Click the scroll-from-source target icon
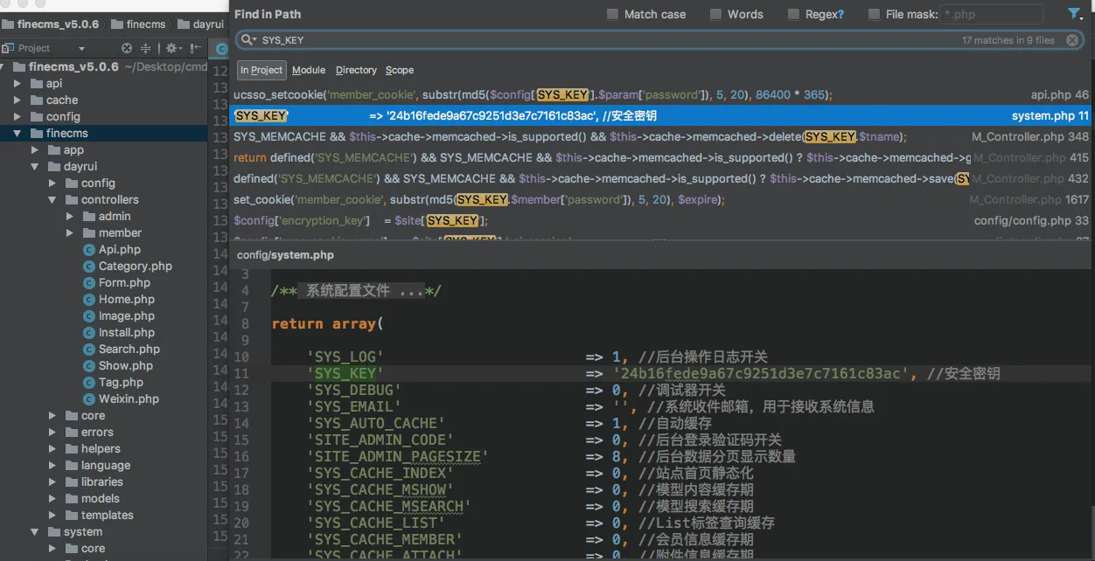1095x561 pixels. click(x=127, y=48)
